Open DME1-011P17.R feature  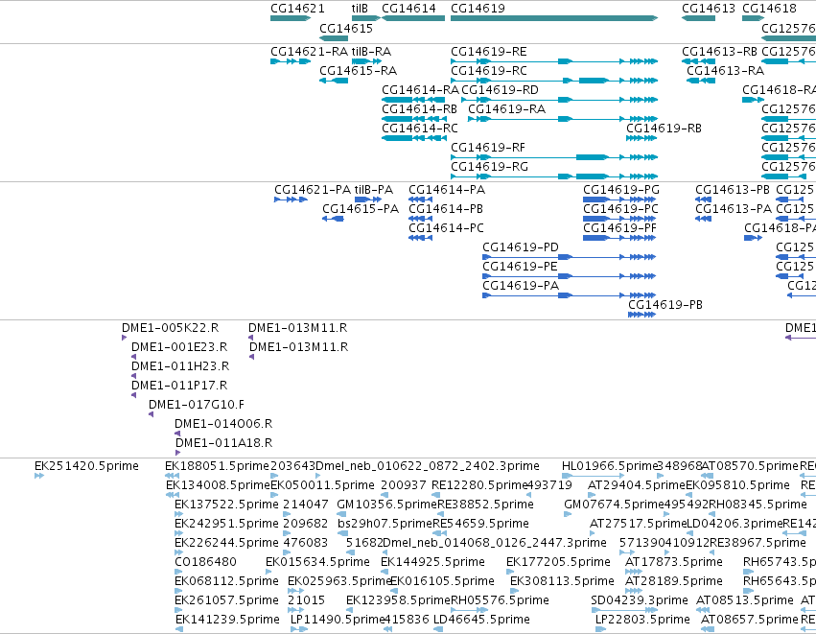coord(133,396)
